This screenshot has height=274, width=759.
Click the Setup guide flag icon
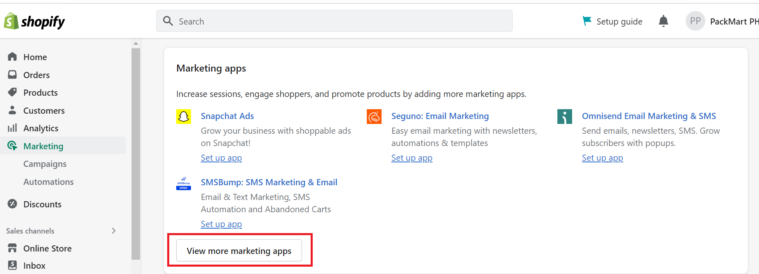tap(587, 21)
